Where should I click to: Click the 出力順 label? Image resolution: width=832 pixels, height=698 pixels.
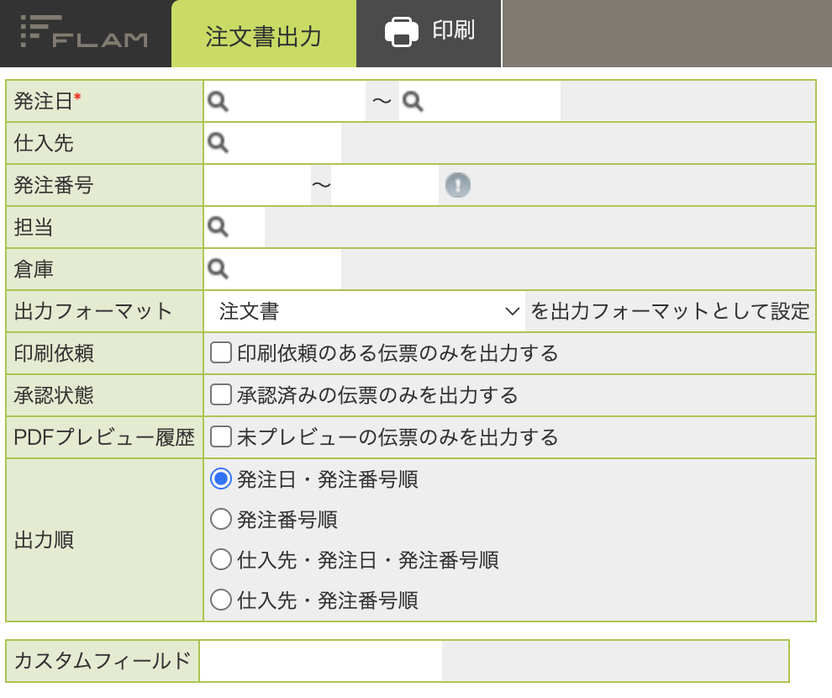click(44, 540)
